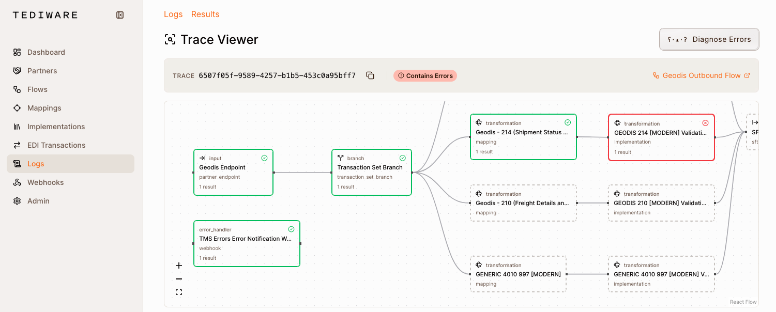
Task: Click the zoom-in plus control
Action: (179, 265)
